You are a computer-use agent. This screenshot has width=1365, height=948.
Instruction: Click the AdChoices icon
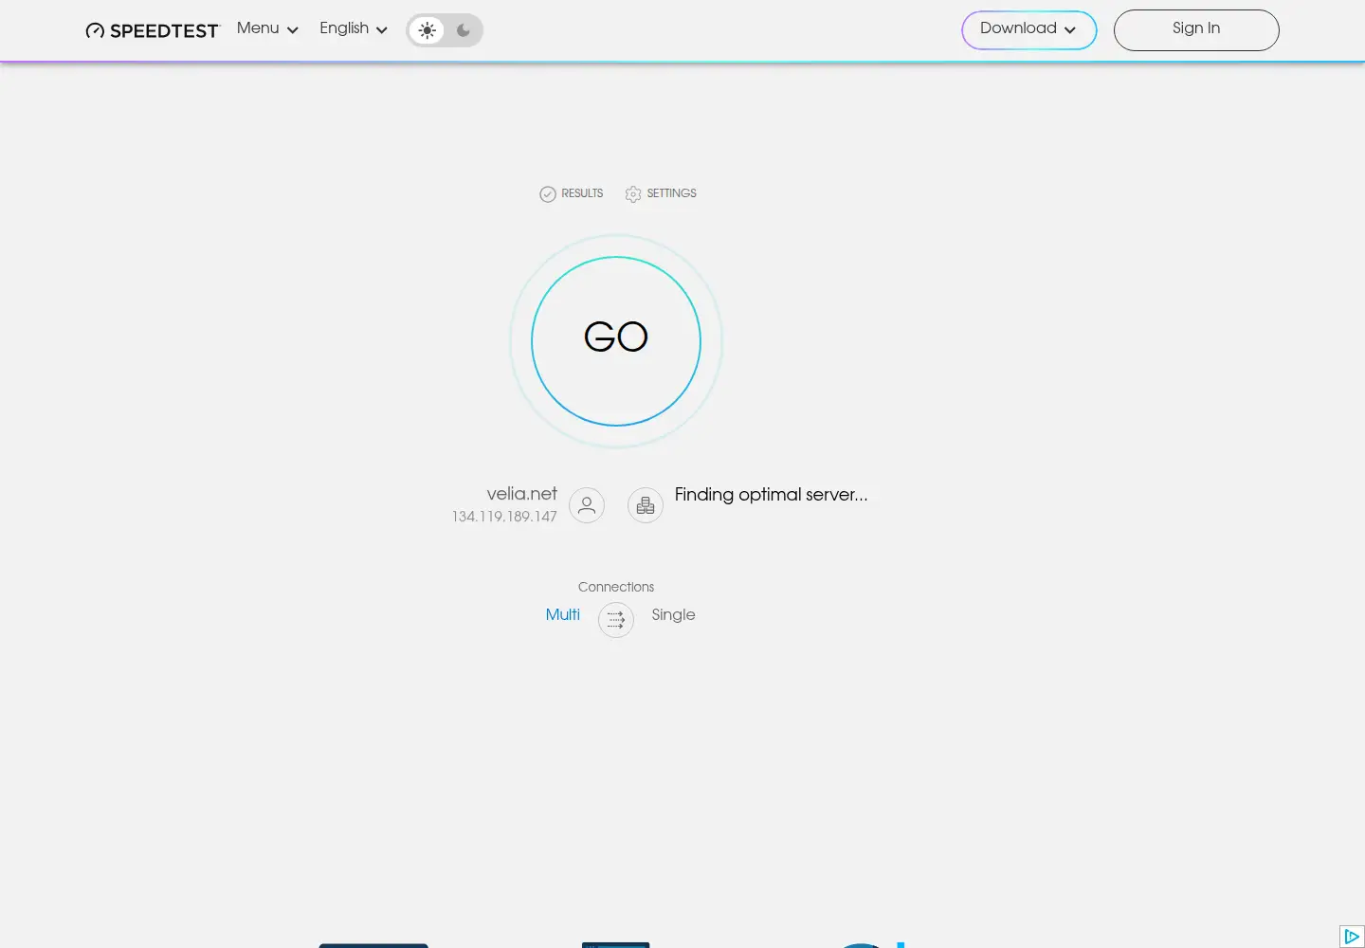point(1352,937)
